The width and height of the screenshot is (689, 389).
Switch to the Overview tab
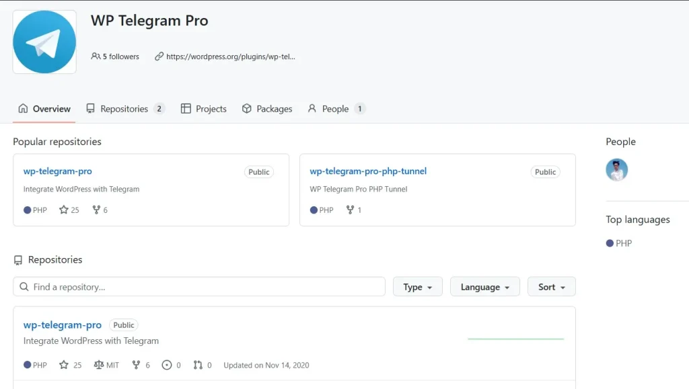(x=44, y=109)
